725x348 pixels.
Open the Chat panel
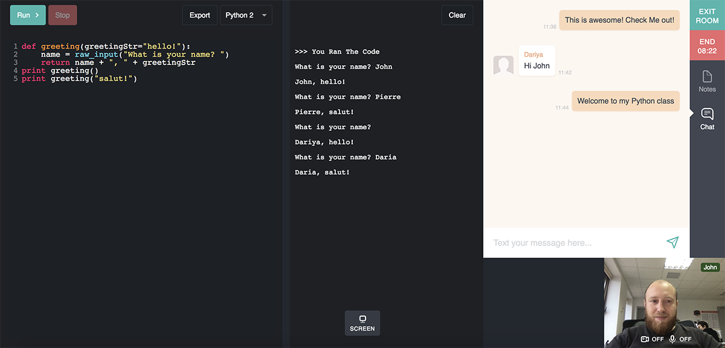coord(707,118)
